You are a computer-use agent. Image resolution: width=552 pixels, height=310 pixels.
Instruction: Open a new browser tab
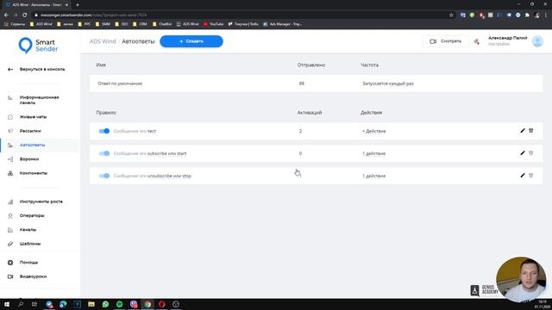[x=78, y=5]
